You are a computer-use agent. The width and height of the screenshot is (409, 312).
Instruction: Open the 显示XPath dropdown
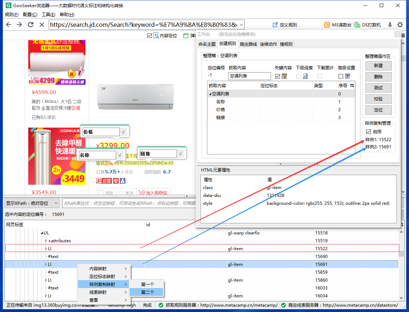(31, 203)
